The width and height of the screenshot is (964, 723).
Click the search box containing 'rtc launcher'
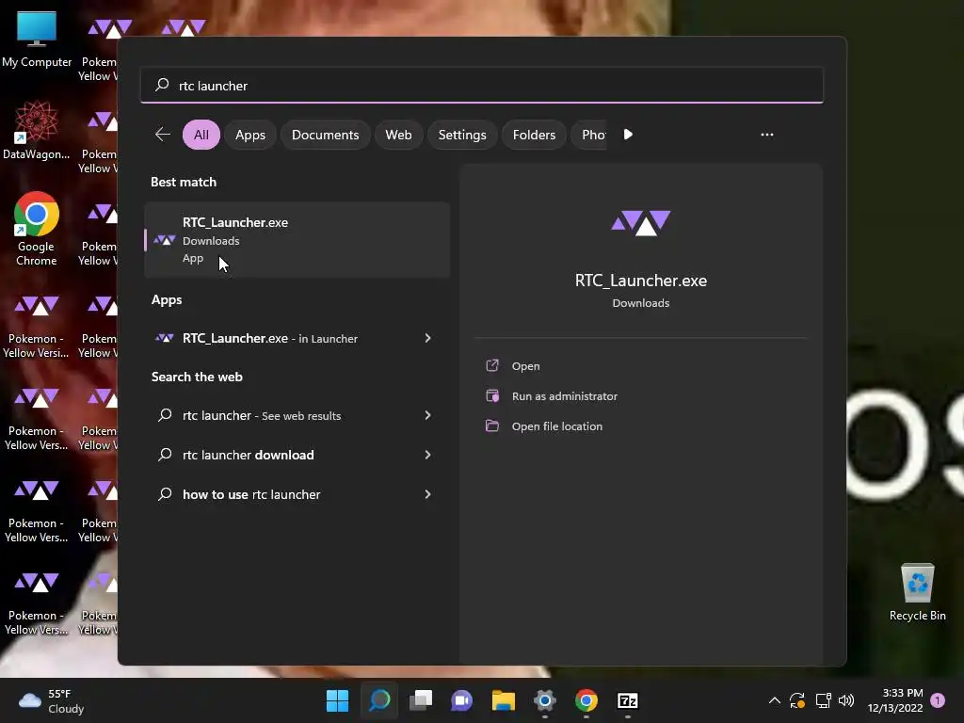point(481,86)
